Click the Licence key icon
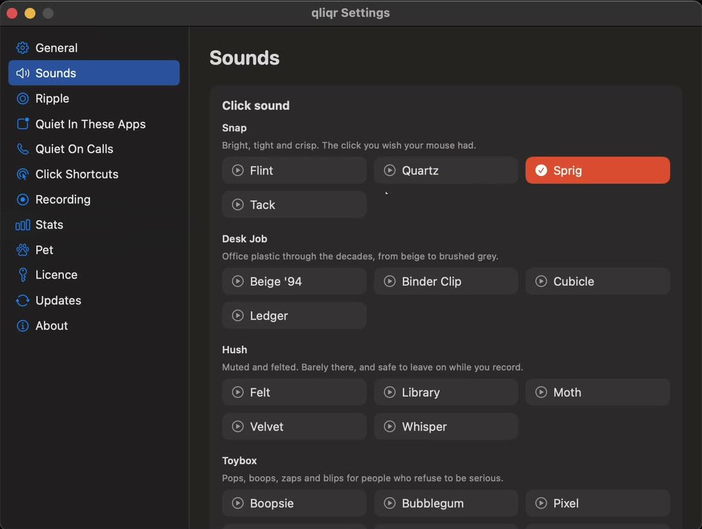This screenshot has height=529, width=702. click(x=23, y=275)
